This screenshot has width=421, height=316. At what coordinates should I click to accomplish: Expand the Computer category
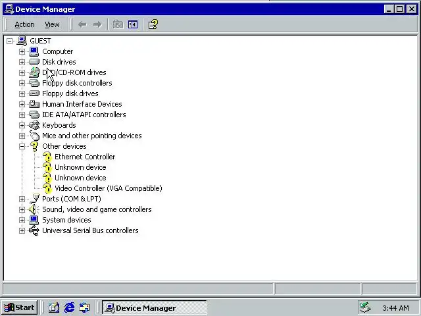pyautogui.click(x=22, y=51)
